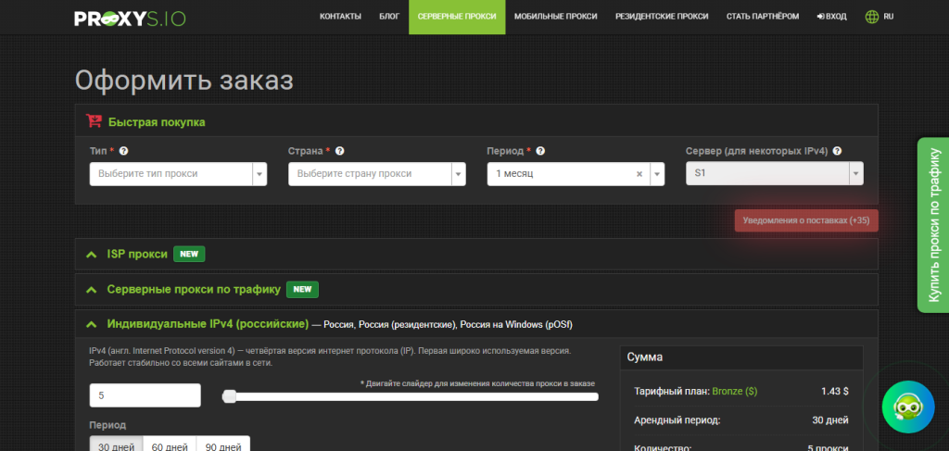Select the 60 дней period option
The image size is (949, 451).
171,446
